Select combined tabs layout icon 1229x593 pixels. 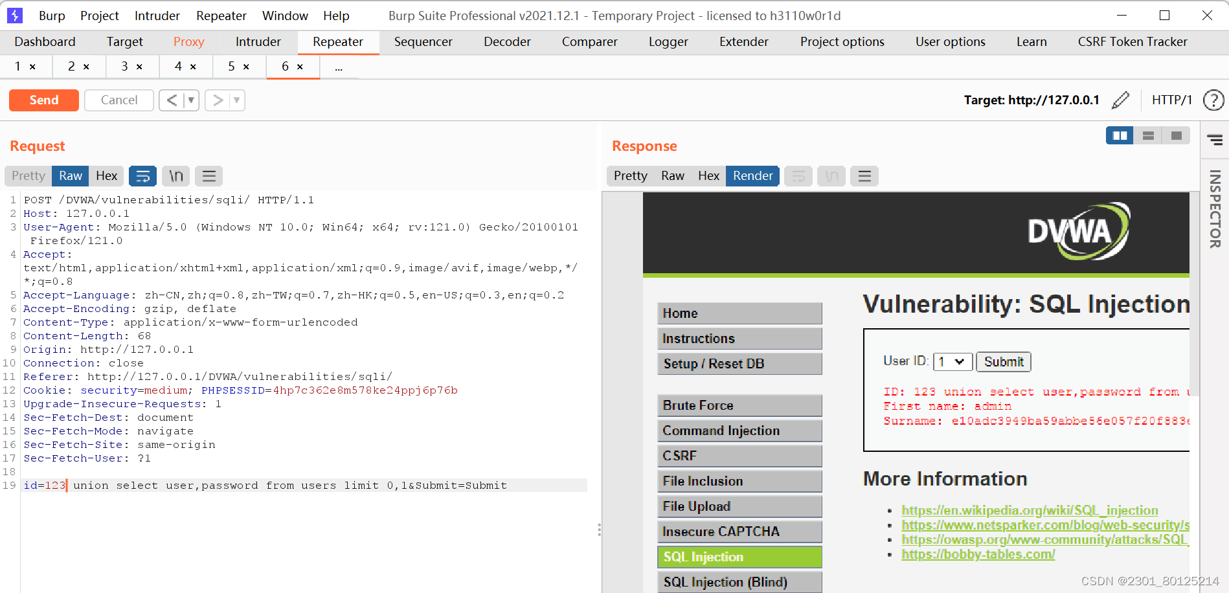coord(1177,135)
